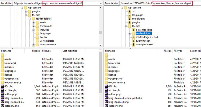The height and width of the screenshot is (107, 201).
Task: Click folder icon of remote tree themes
Action: 130,26
